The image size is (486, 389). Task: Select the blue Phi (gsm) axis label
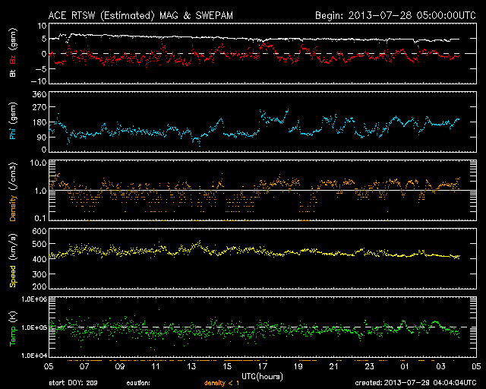click(x=12, y=122)
